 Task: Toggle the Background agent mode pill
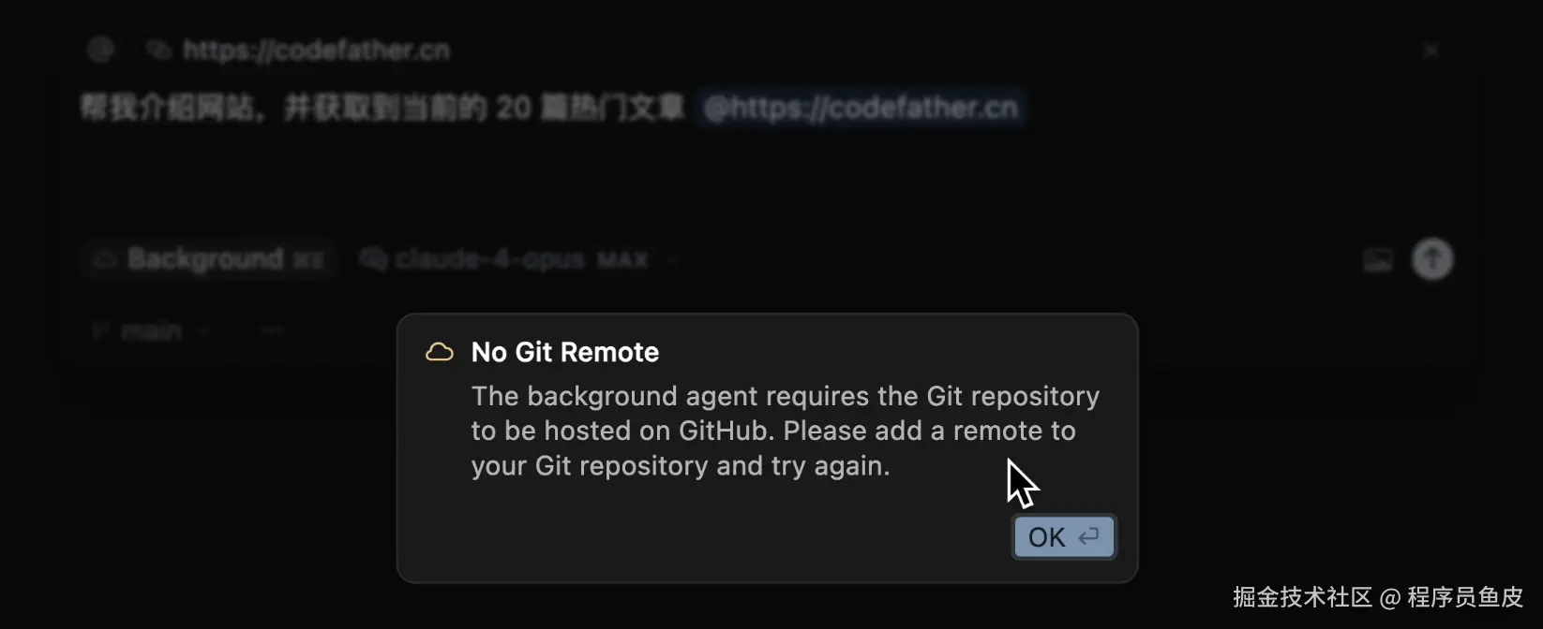coord(208,259)
